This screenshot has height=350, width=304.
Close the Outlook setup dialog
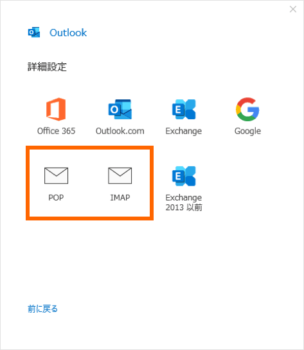[x=293, y=9]
